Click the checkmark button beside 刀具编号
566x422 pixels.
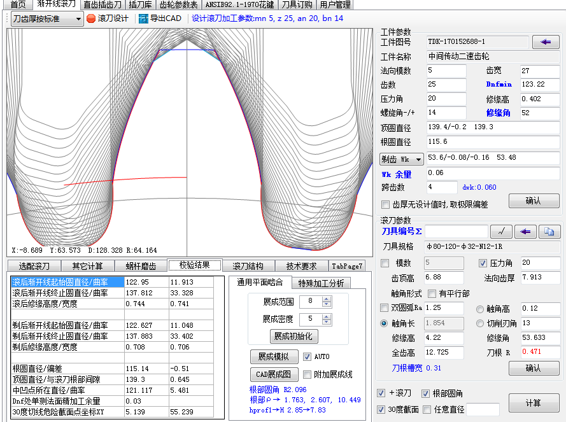(x=501, y=232)
